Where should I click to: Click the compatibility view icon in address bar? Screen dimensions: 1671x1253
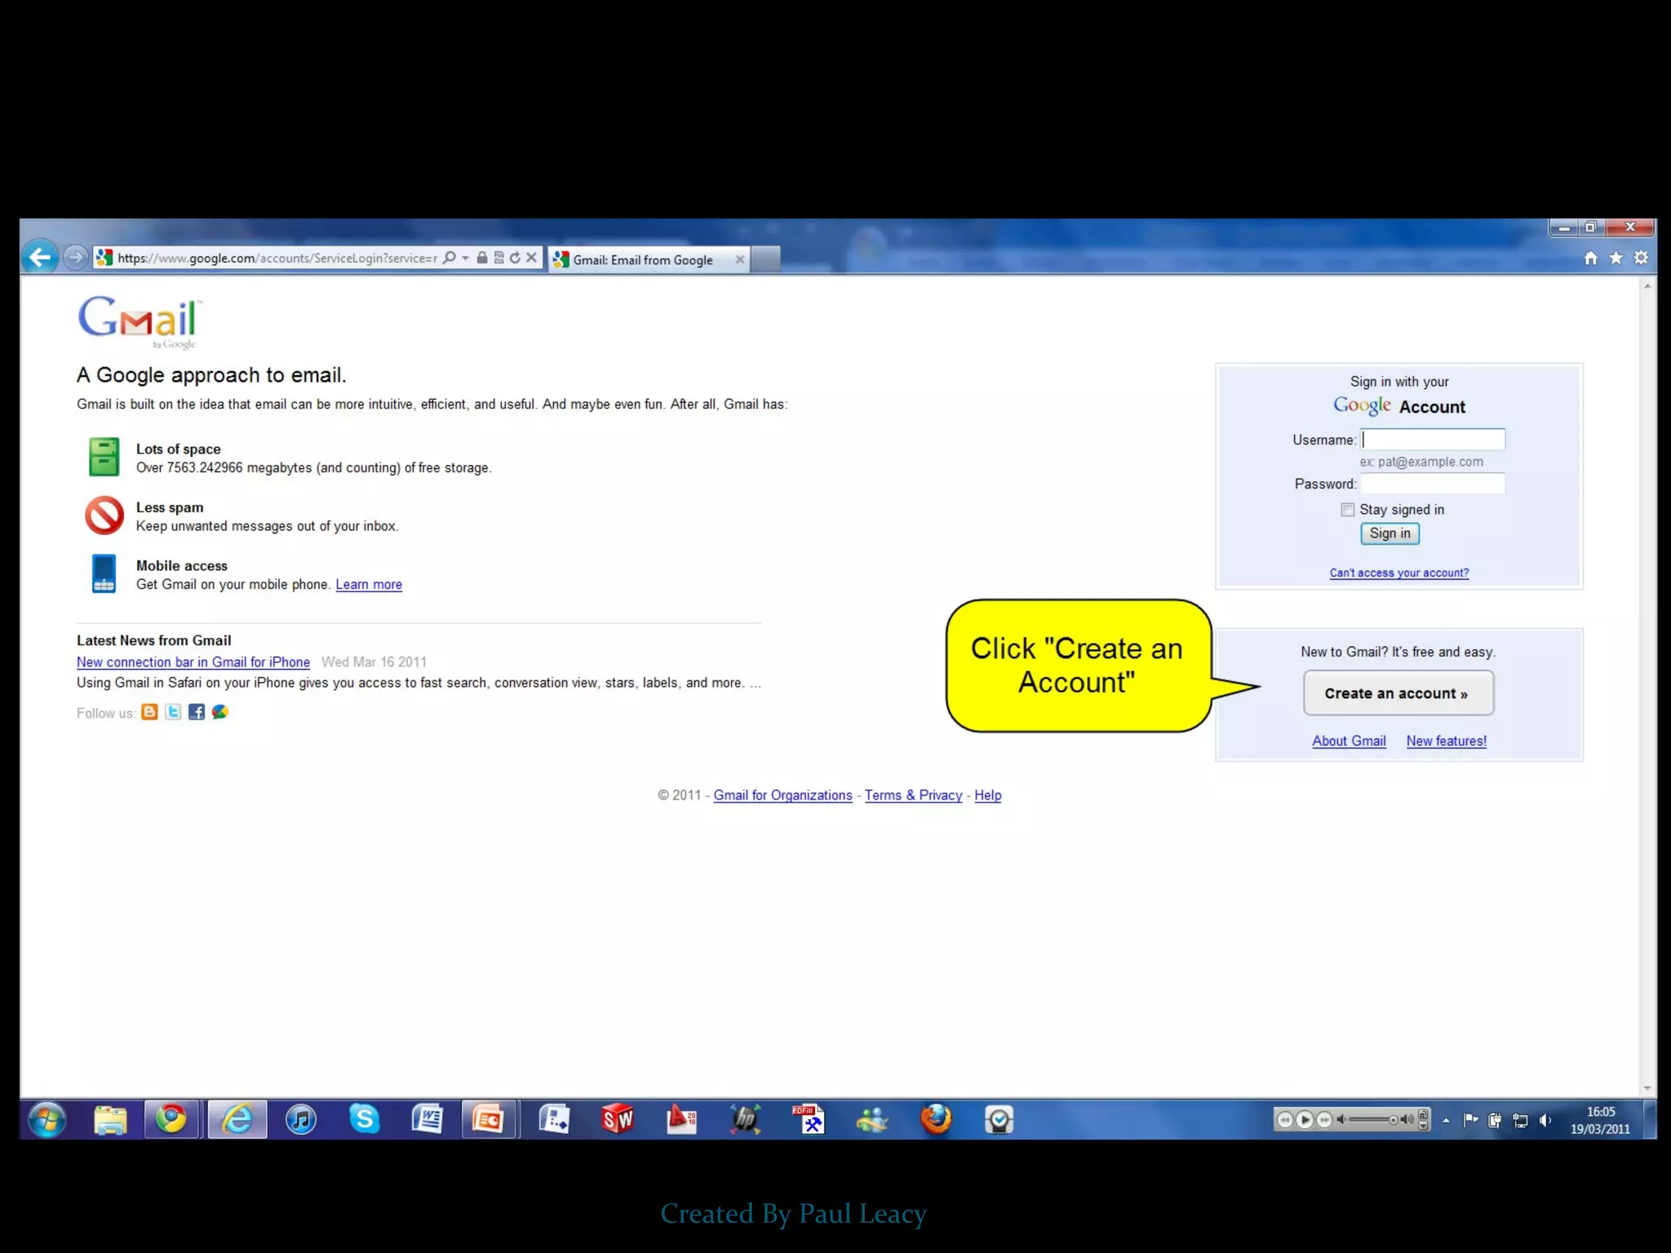pos(499,258)
